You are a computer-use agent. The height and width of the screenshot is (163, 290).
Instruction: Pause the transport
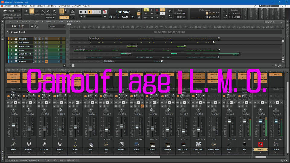(94, 12)
